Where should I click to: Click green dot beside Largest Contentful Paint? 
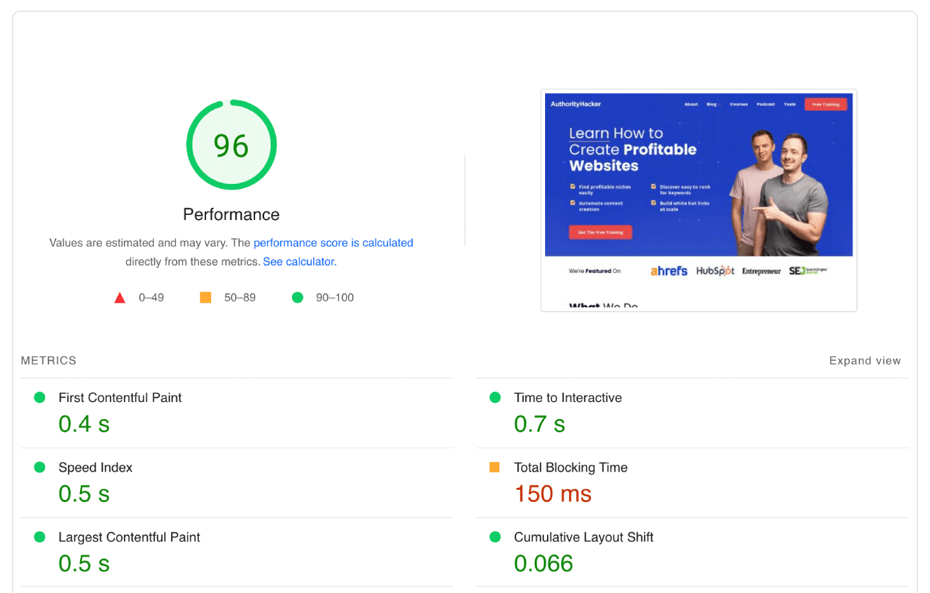39,537
